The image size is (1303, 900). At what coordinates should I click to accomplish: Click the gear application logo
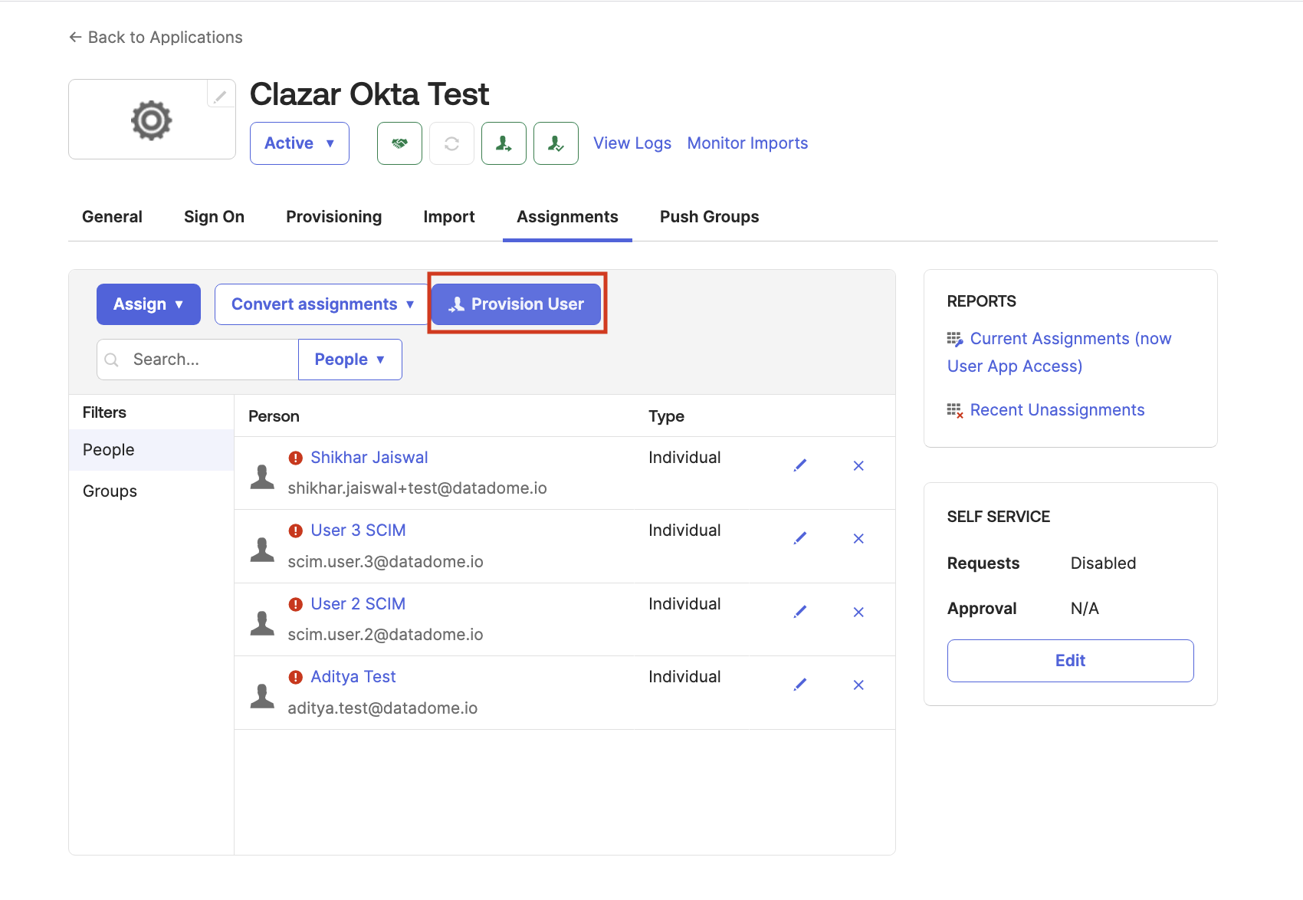click(x=152, y=120)
